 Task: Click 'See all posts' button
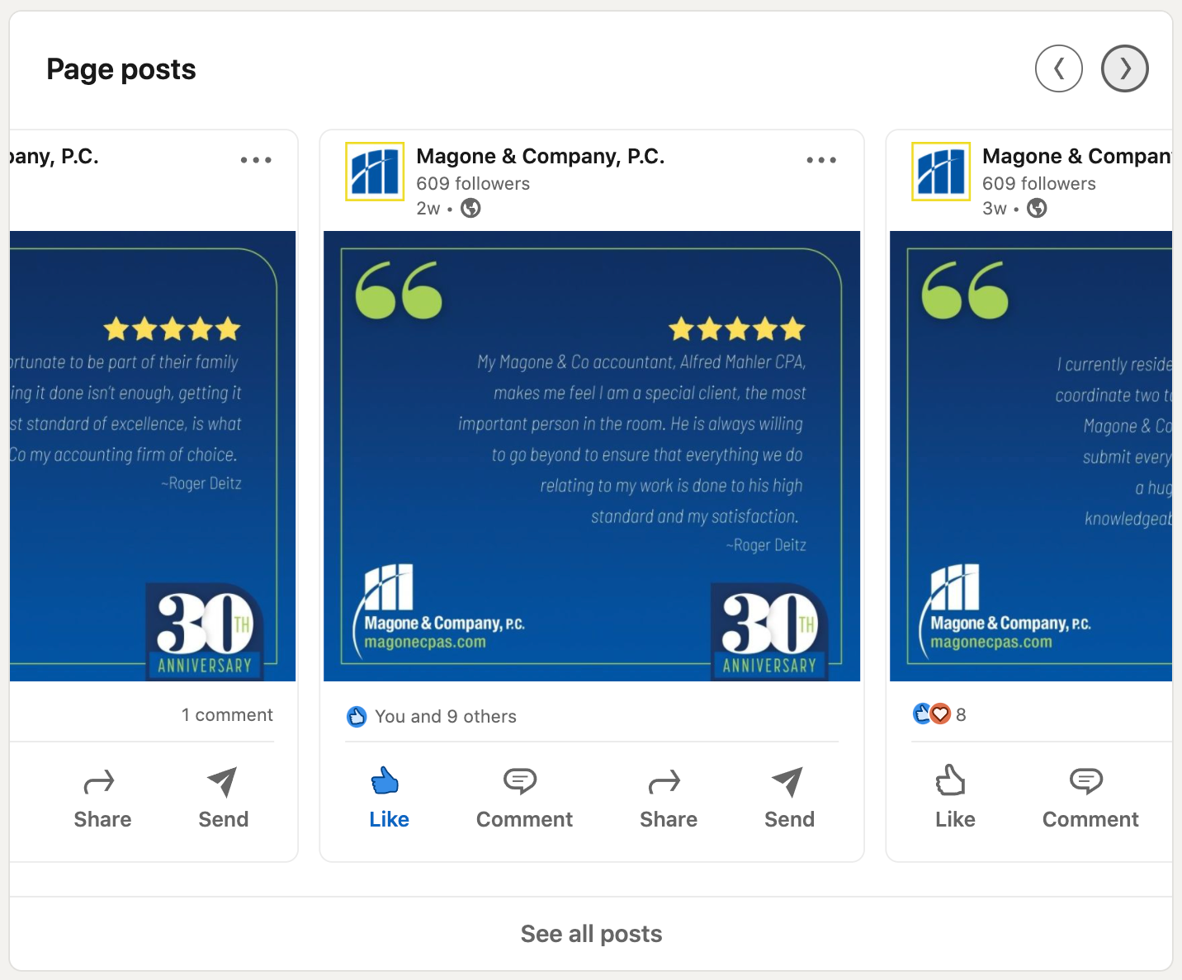(591, 934)
